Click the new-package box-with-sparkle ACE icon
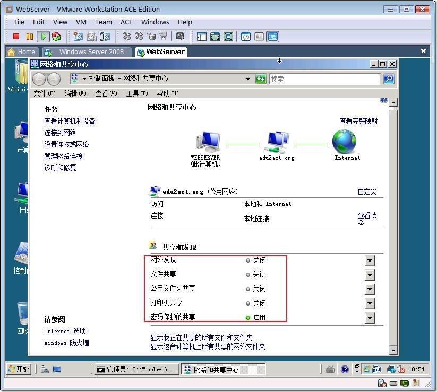 pos(152,37)
